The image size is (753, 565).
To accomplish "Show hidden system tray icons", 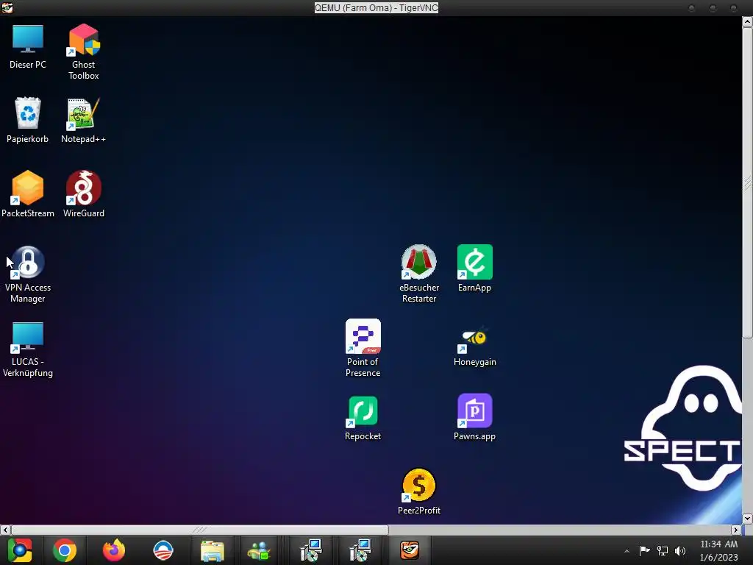I will tap(627, 551).
